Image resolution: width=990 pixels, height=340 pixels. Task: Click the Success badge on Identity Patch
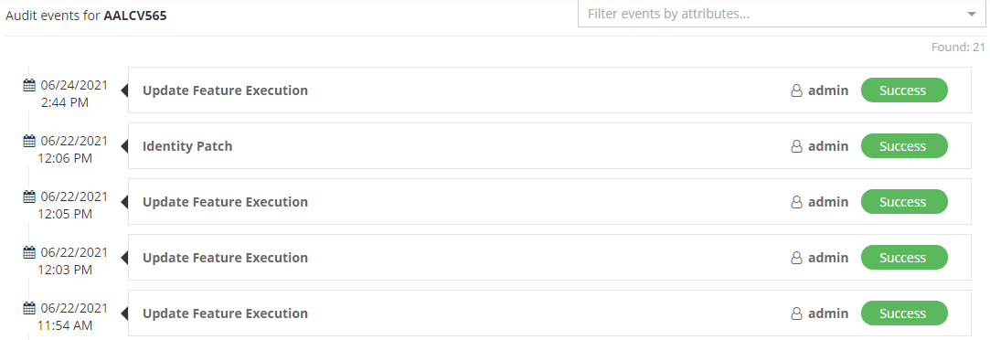click(x=904, y=146)
